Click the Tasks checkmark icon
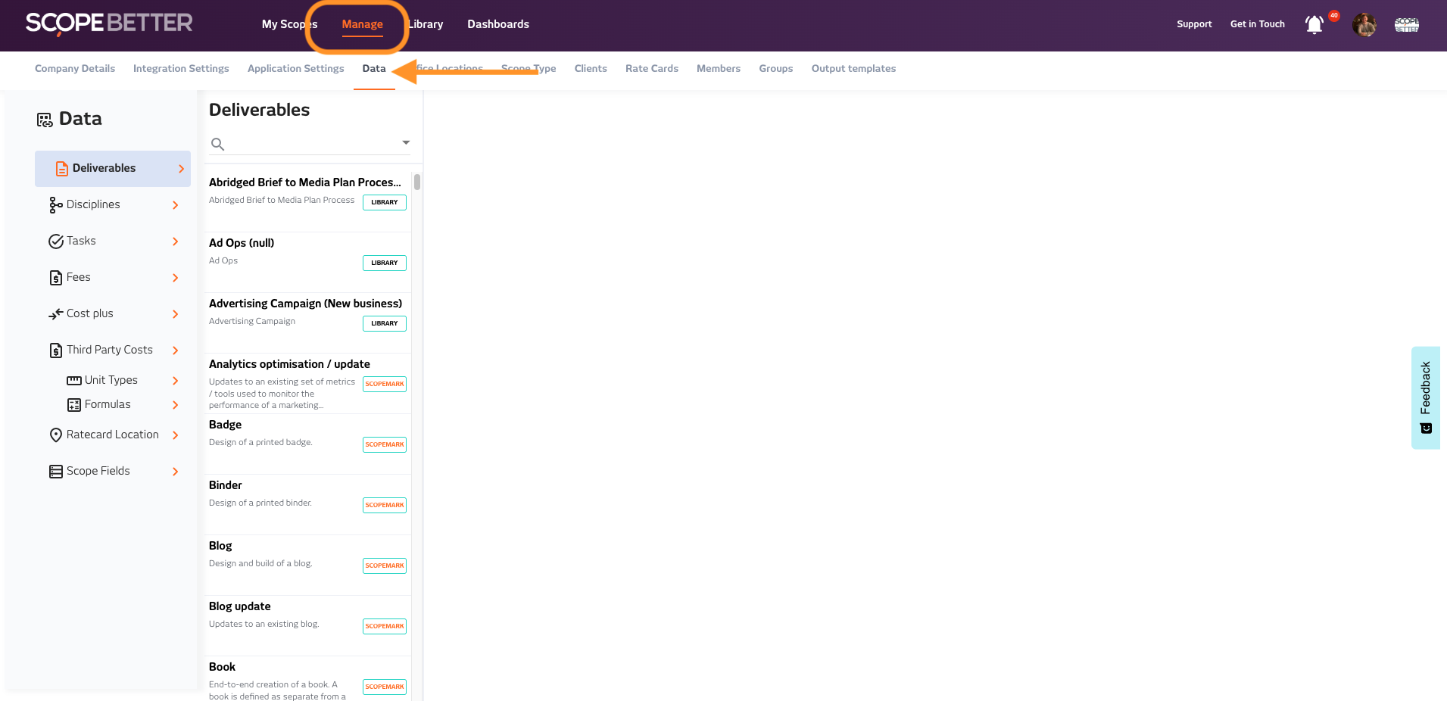1447x701 pixels. coord(55,241)
